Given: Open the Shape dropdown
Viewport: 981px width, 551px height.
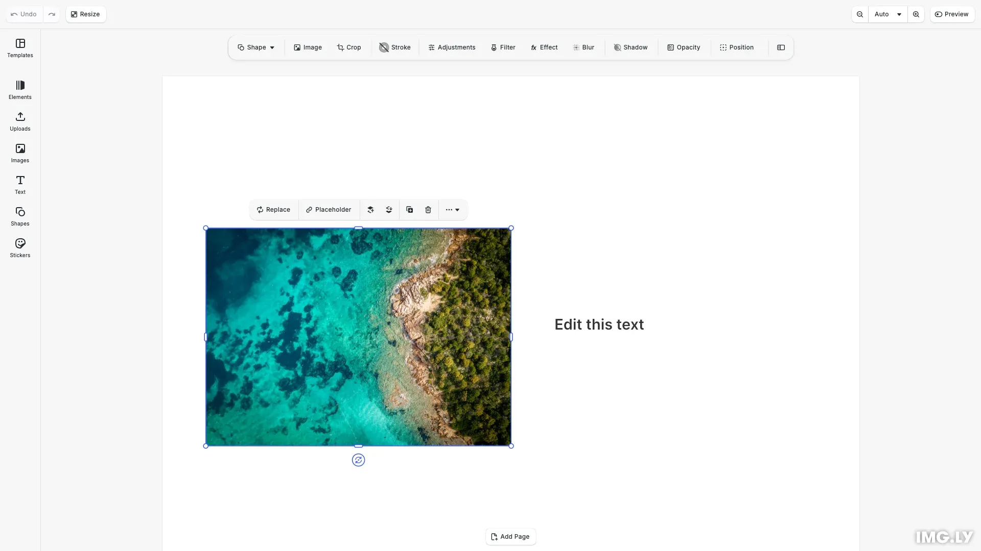Looking at the screenshot, I should point(256,47).
